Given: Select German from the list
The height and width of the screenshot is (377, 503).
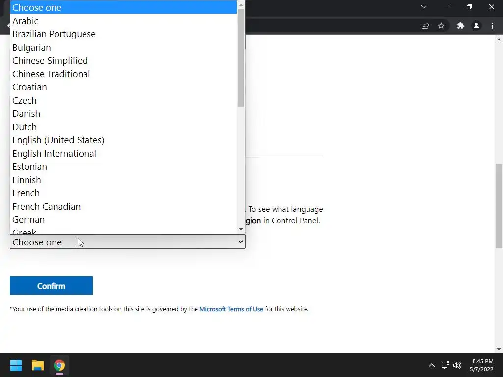Looking at the screenshot, I should click(x=123, y=220).
